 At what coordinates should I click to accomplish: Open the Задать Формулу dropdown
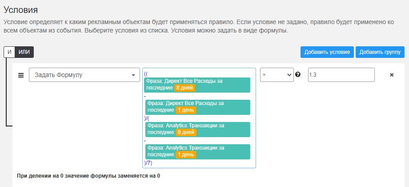(84, 75)
